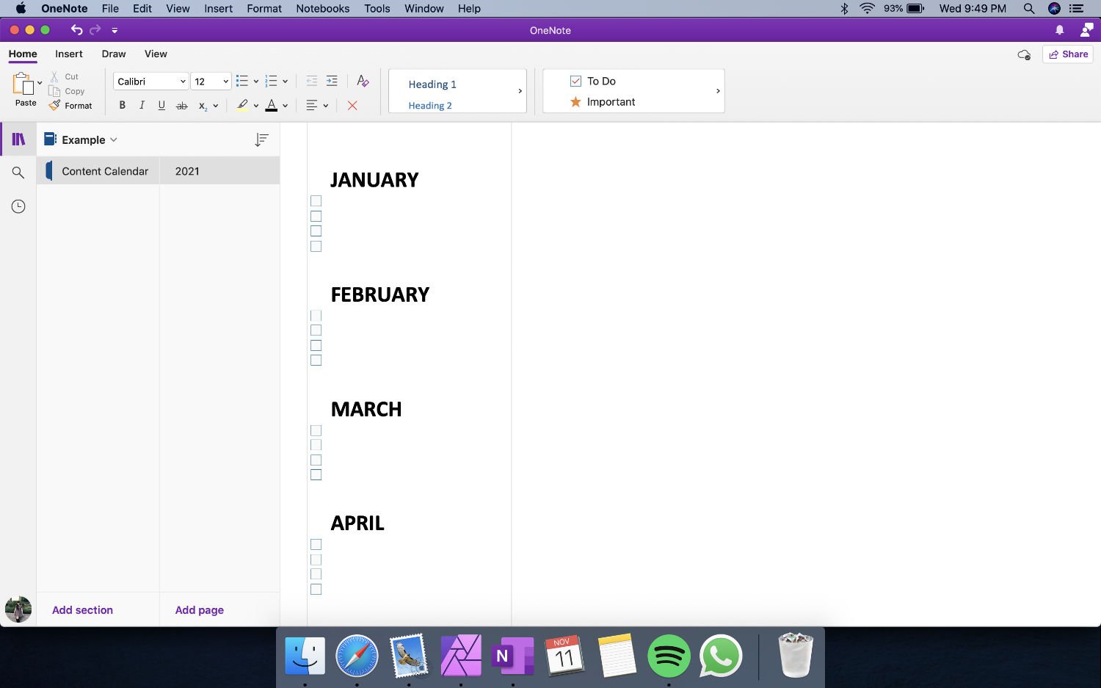Check the first checkbox under APRIL

point(316,544)
